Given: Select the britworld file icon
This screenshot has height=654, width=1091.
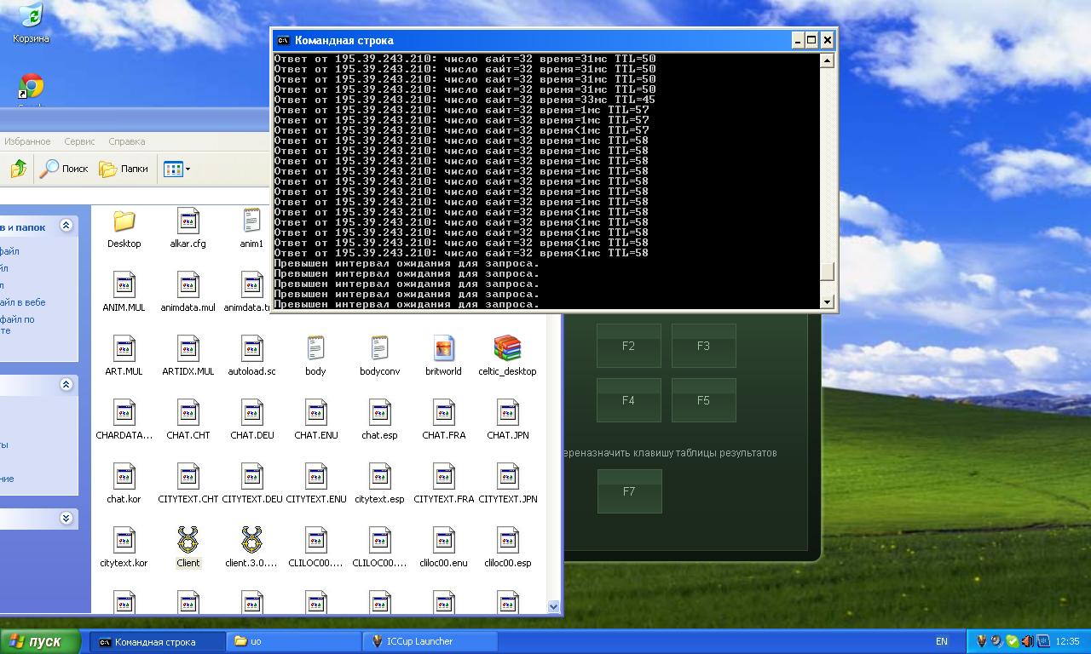Looking at the screenshot, I should click(x=443, y=349).
